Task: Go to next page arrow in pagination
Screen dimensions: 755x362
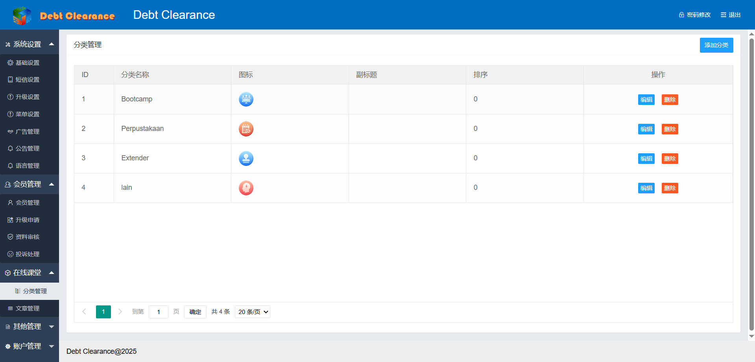Action: tap(120, 312)
